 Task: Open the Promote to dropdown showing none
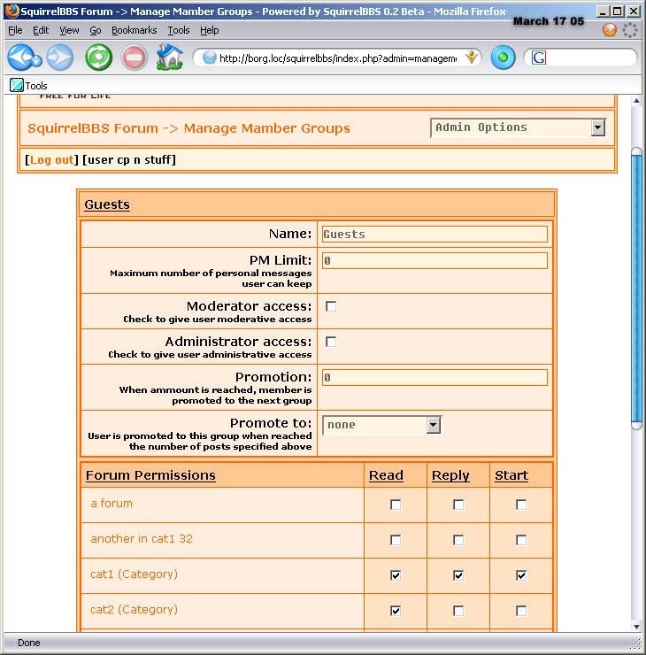pyautogui.click(x=381, y=425)
